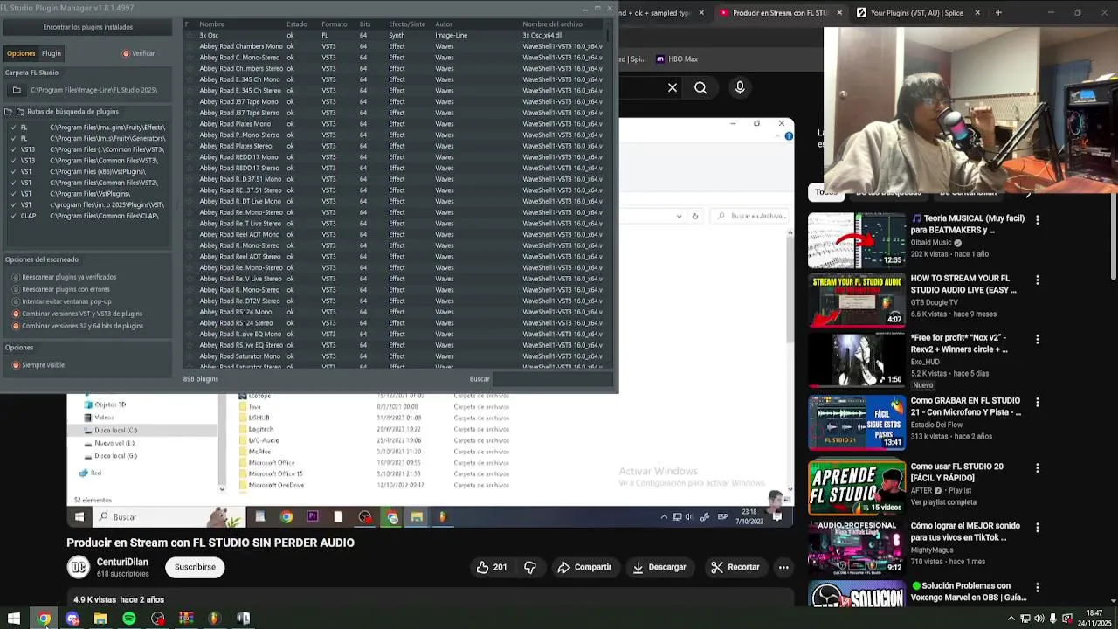Open FL Studio fruit icon in taskbar
The width and height of the screenshot is (1118, 629).
click(x=214, y=619)
